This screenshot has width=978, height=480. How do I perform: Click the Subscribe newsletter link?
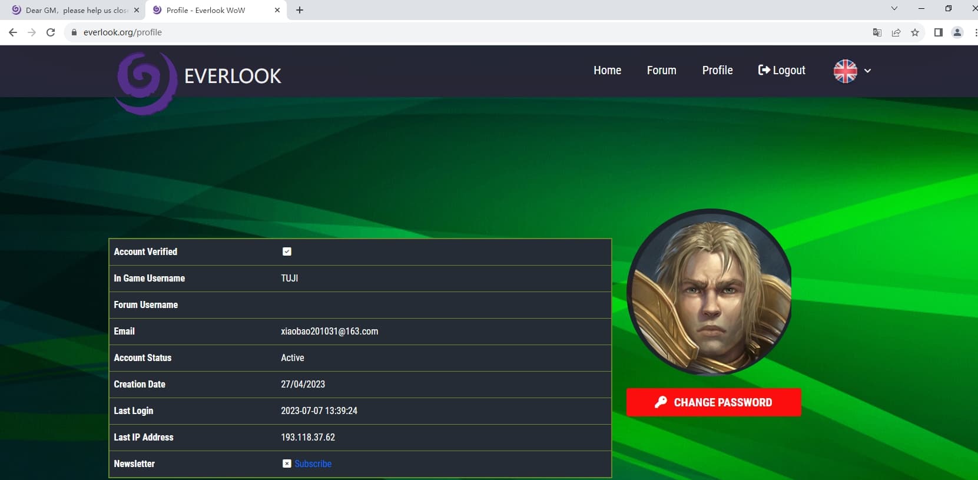313,464
